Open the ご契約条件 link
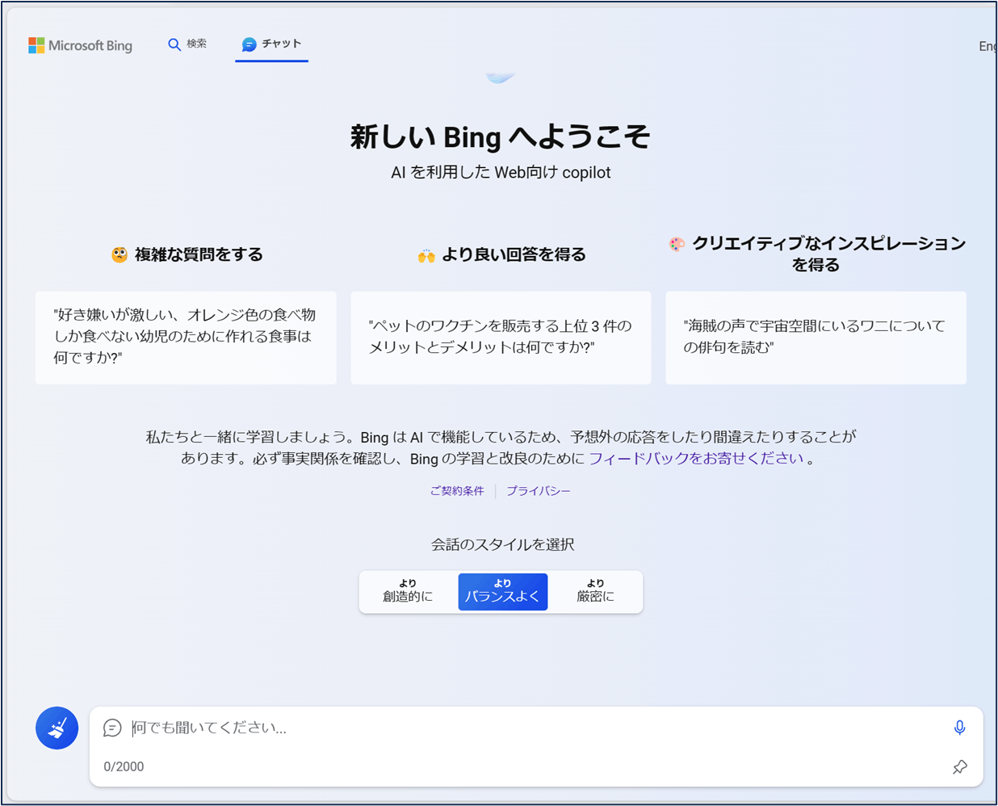998x806 pixels. click(457, 490)
